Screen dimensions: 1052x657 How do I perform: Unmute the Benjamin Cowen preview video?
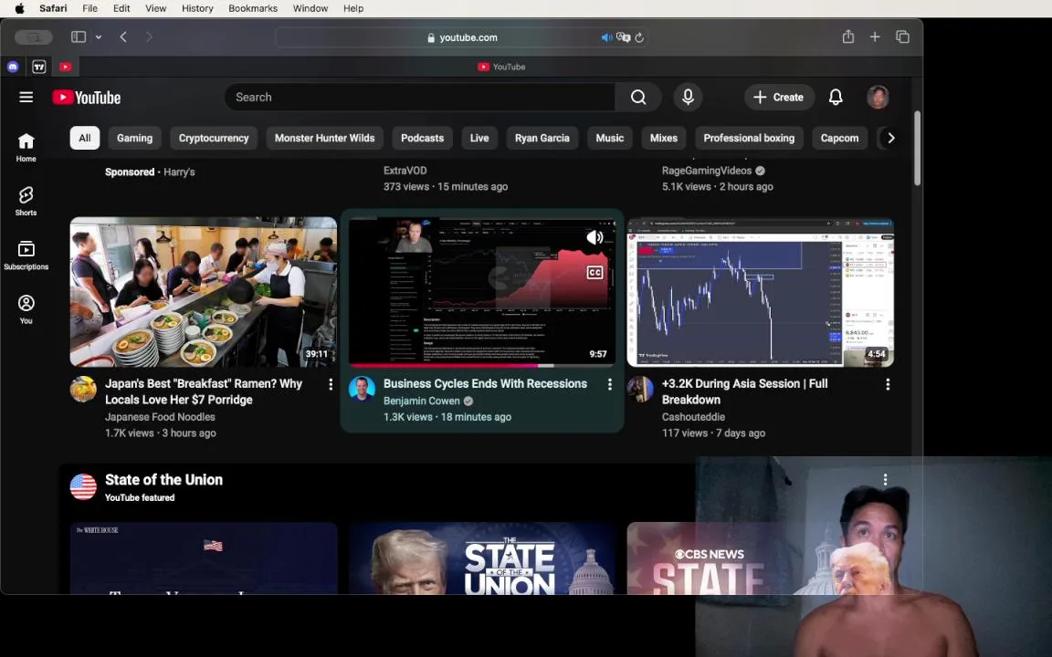coord(594,237)
